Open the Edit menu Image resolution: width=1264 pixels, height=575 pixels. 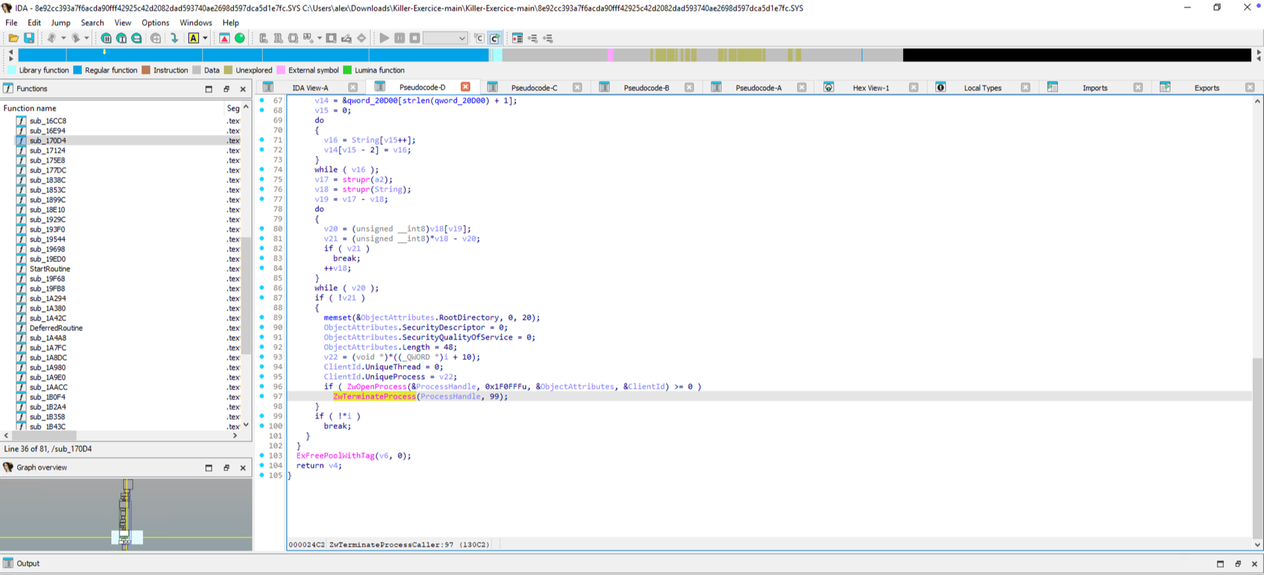34,22
